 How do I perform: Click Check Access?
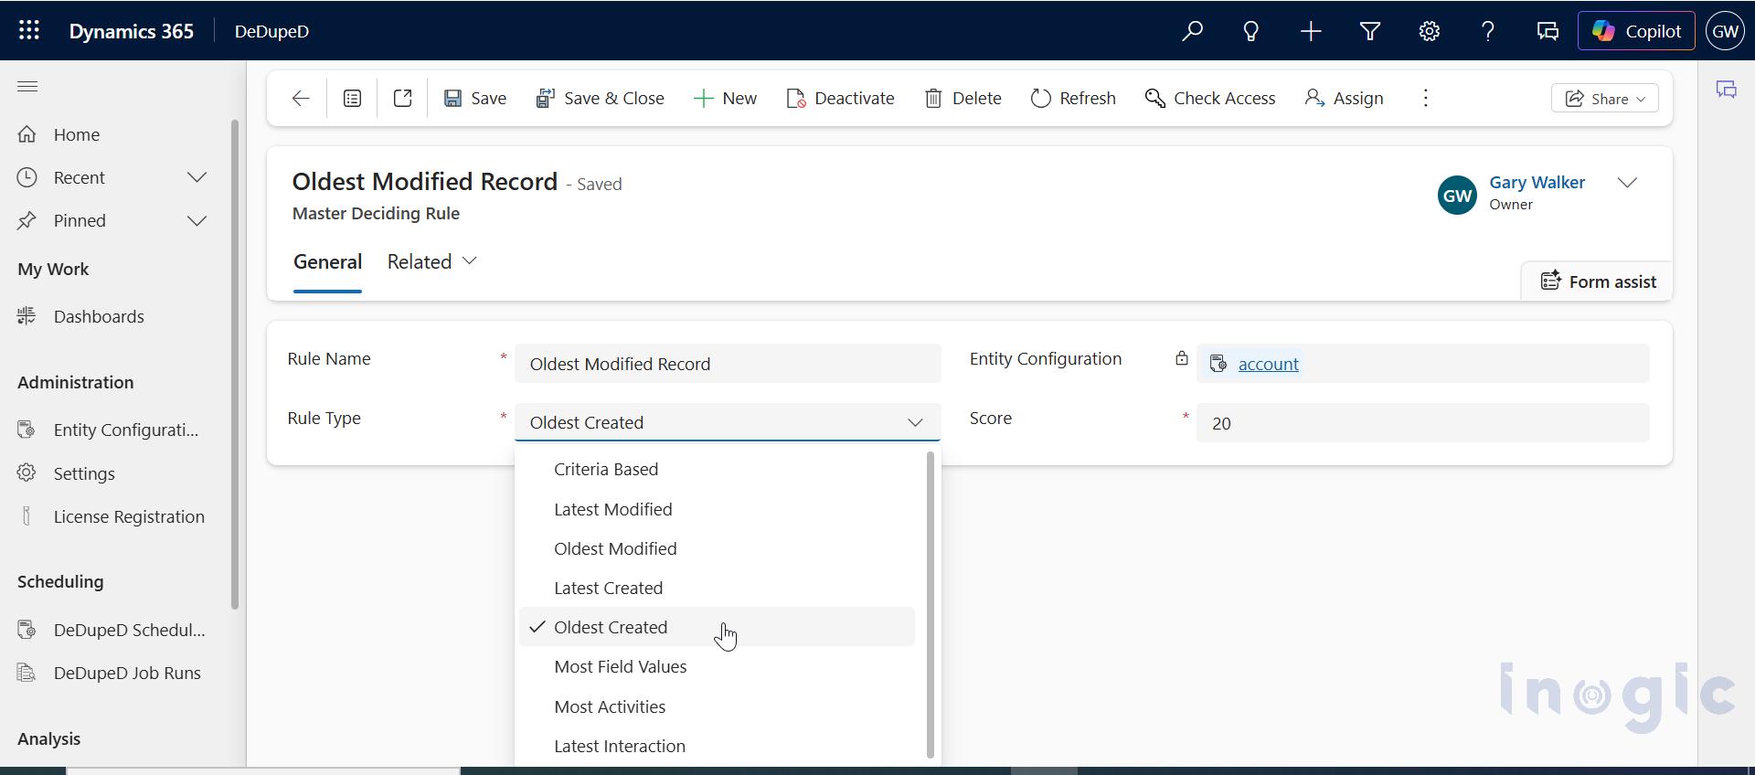coord(1210,99)
